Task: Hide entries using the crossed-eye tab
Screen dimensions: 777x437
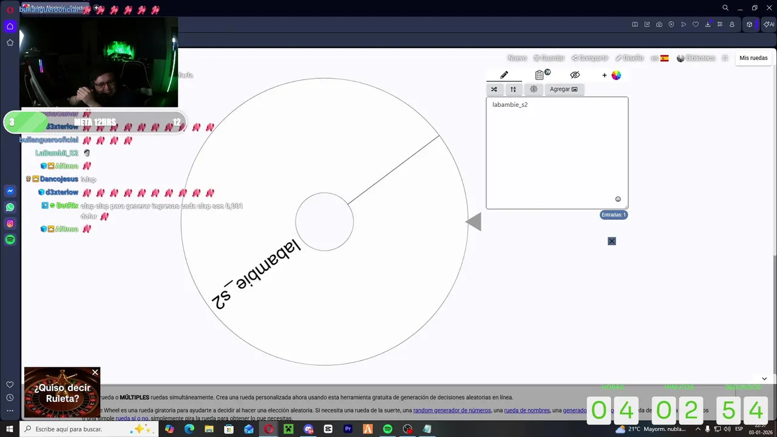Action: (x=575, y=75)
